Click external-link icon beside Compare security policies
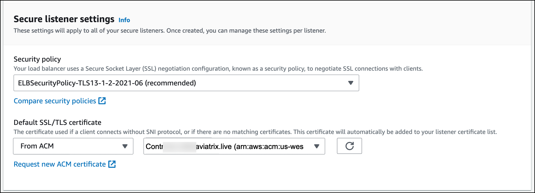 coord(102,101)
